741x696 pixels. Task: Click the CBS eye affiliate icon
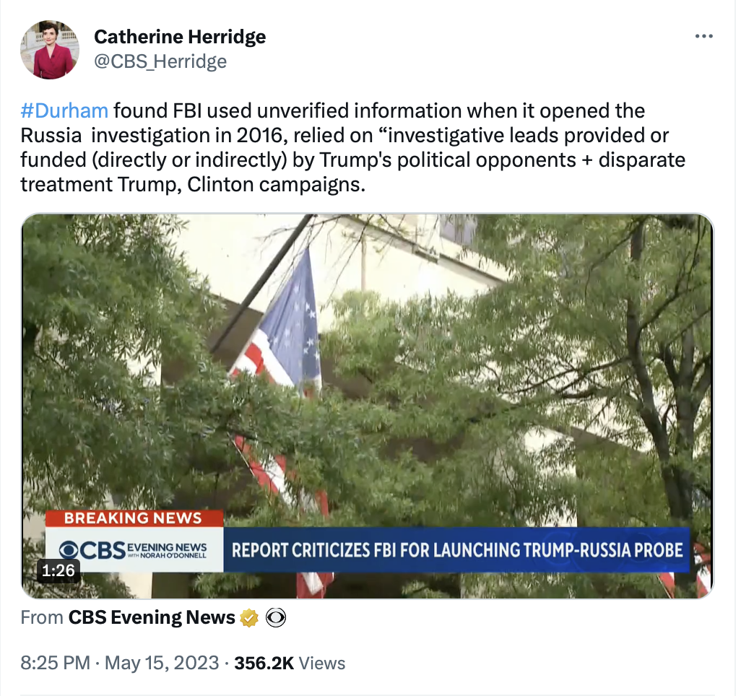pos(275,617)
